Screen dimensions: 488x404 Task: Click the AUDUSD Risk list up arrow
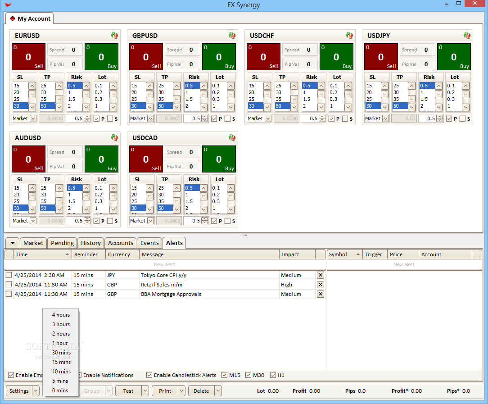86,188
